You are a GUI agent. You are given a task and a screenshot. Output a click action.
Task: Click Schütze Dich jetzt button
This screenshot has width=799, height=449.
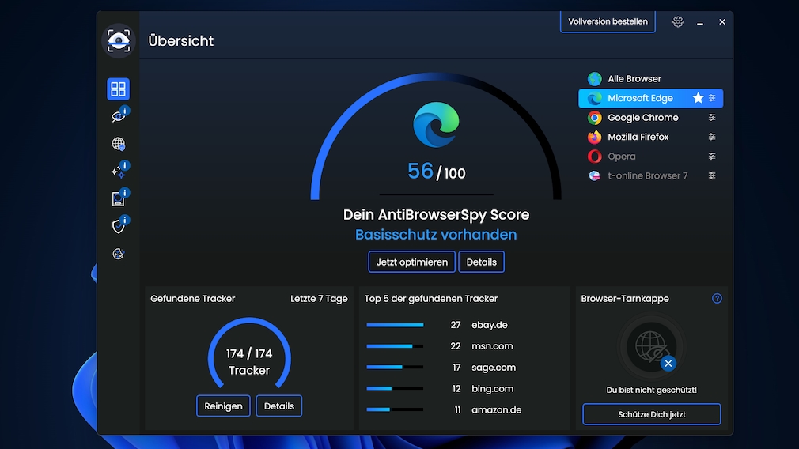point(652,414)
